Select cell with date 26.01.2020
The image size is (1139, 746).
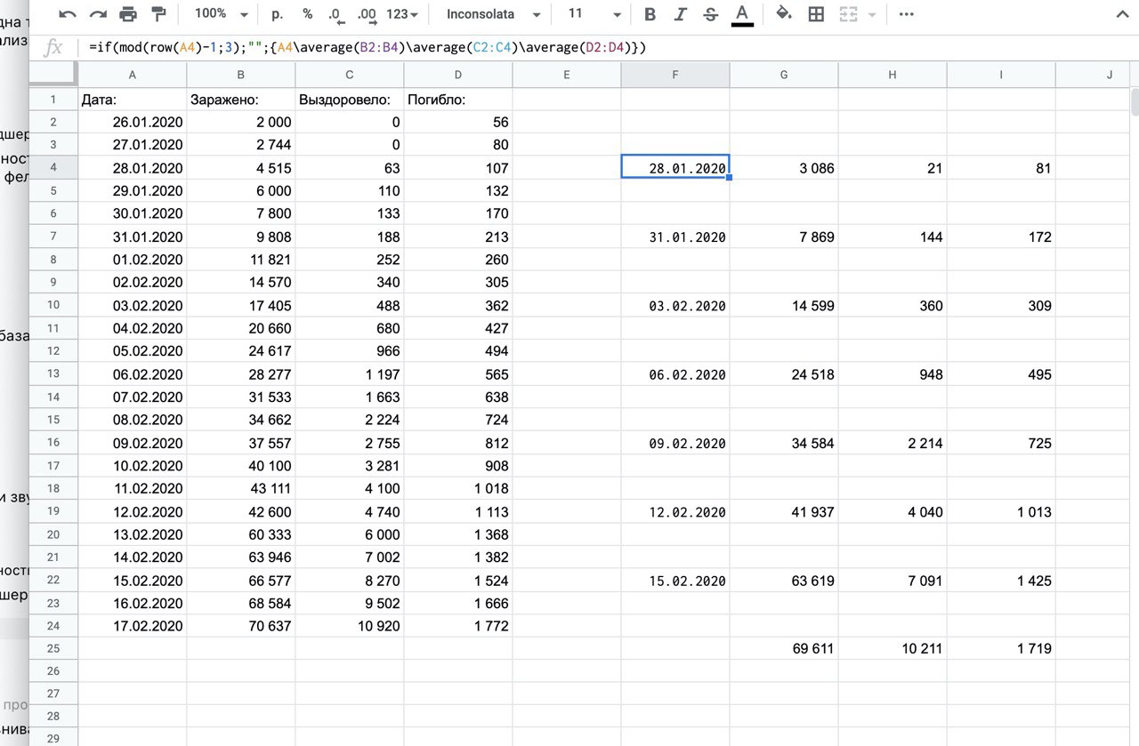pyautogui.click(x=133, y=122)
